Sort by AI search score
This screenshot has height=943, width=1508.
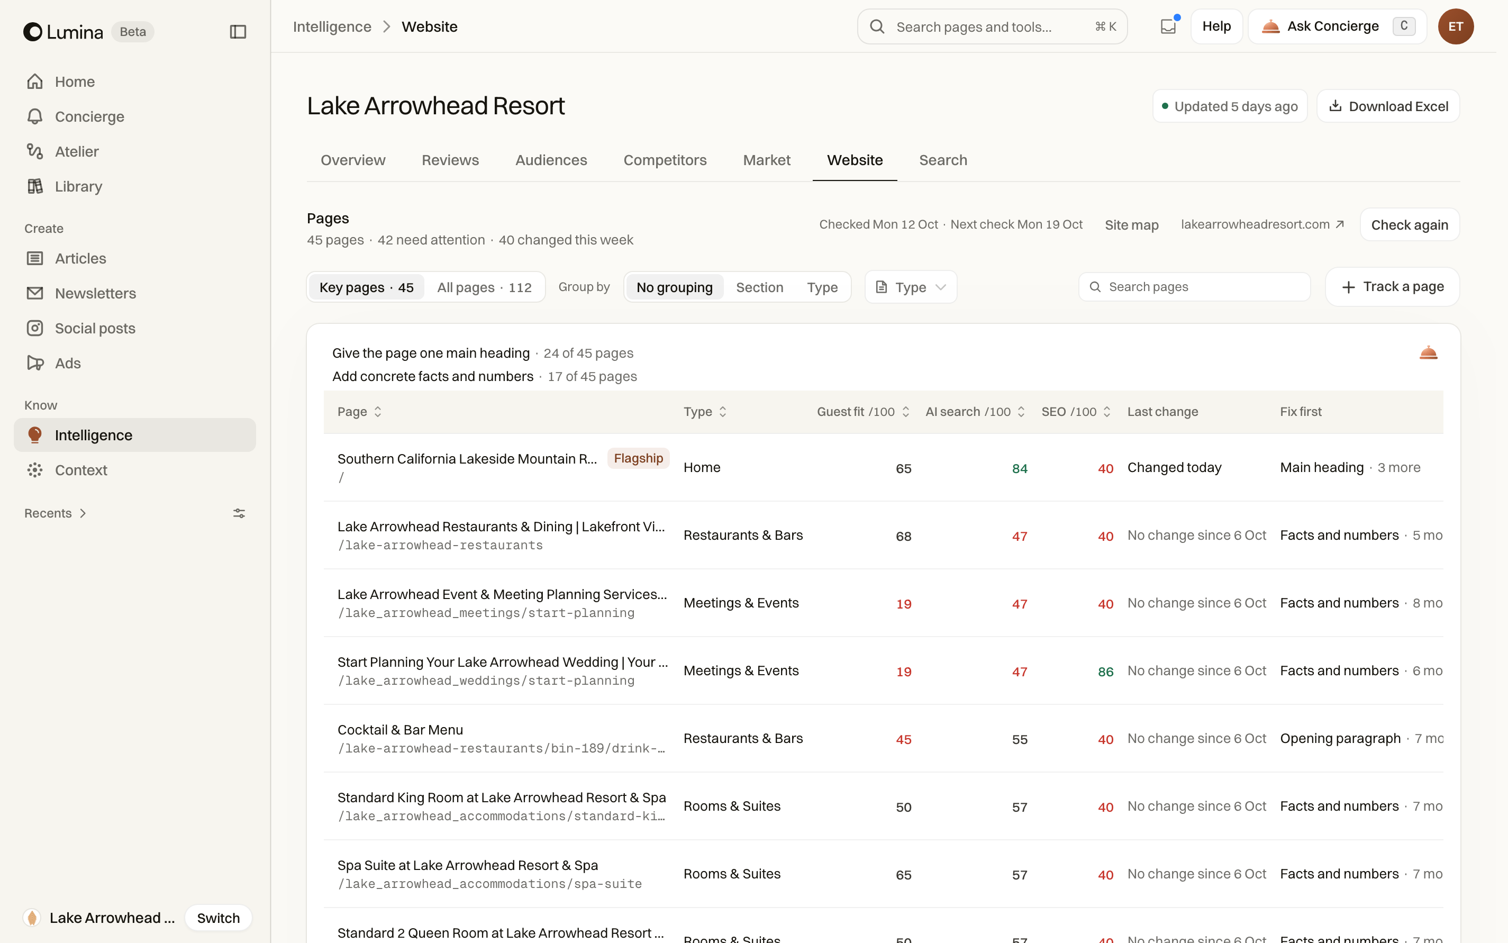click(975, 412)
